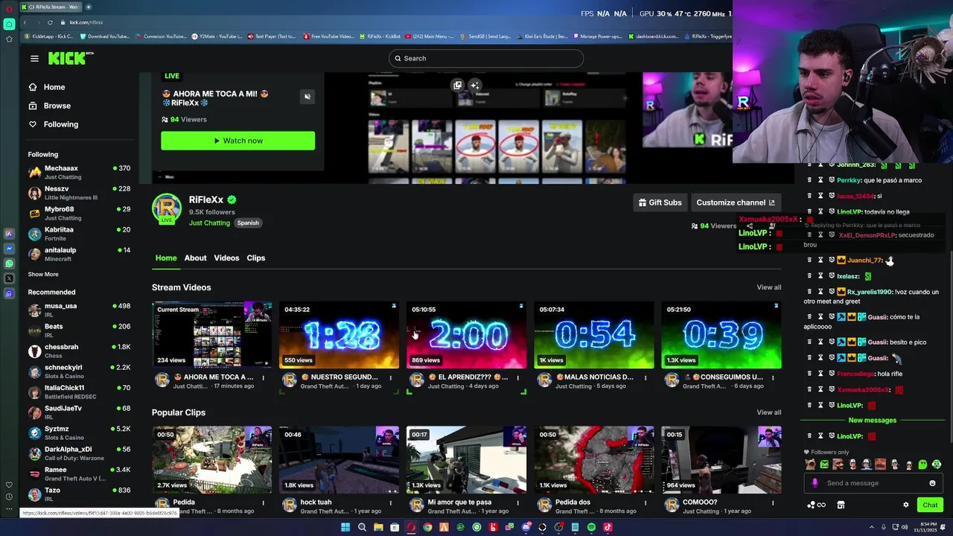This screenshot has height=536, width=953.
Task: Open recommended channel schneckyirl
Action: point(79,371)
